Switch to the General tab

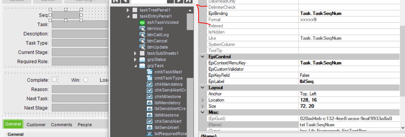pyautogui.click(x=13, y=124)
